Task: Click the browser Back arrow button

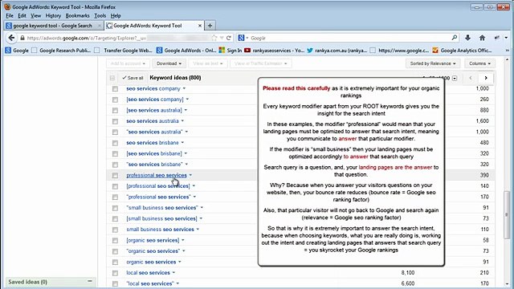Action: (11, 38)
